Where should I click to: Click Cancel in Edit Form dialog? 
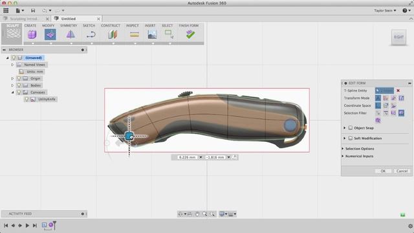(x=402, y=171)
